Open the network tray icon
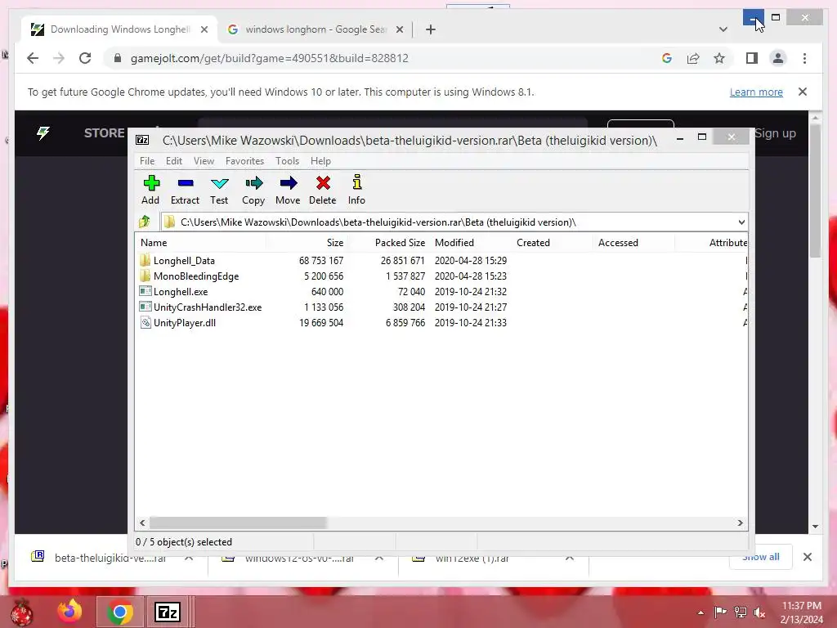Screen dimensions: 837x628 (741, 612)
